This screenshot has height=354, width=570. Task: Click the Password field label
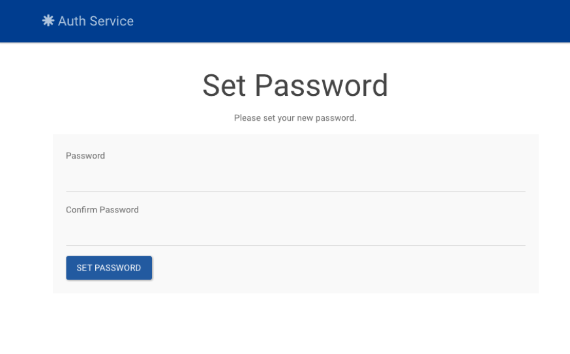(85, 156)
